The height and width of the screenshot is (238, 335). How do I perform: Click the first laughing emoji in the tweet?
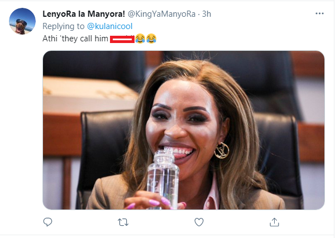141,39
